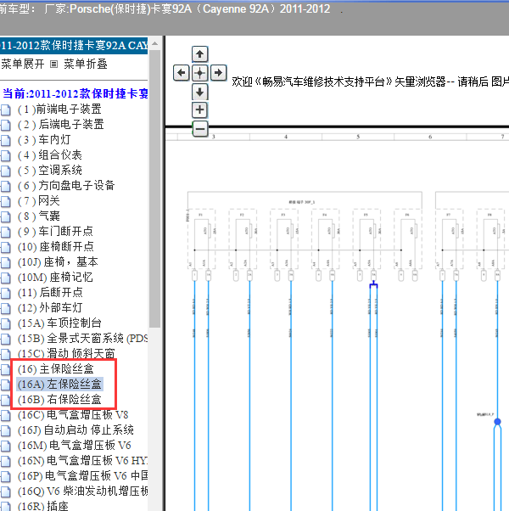Screen dimensions: 509x511
Task: Click the blue sidebar title 2011-2012款保时捷卡宴92A
Action: 74,46
